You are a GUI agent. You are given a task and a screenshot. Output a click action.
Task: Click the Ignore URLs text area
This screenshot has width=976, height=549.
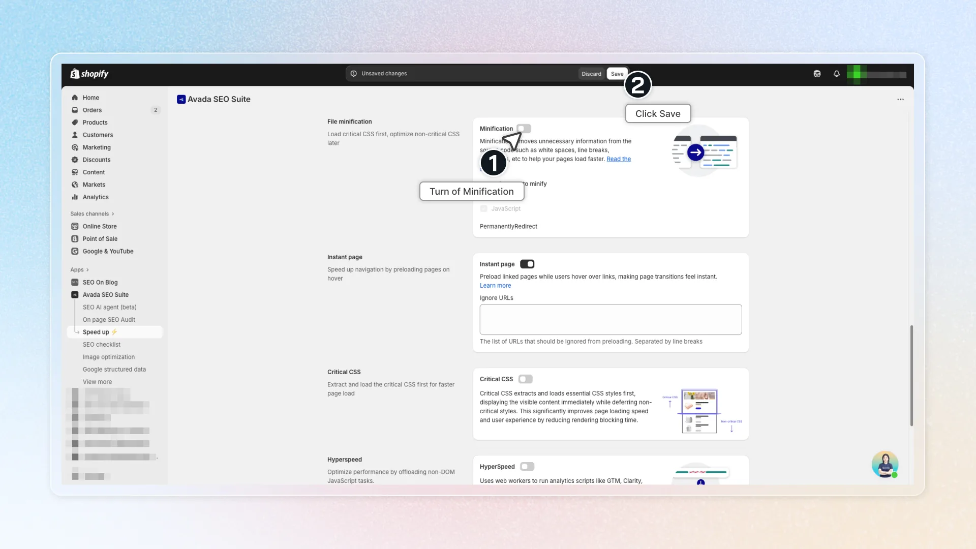(611, 319)
